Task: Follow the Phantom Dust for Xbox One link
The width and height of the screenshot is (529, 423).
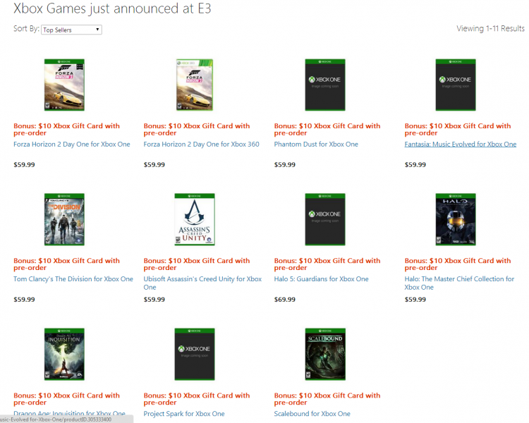Action: (316, 145)
